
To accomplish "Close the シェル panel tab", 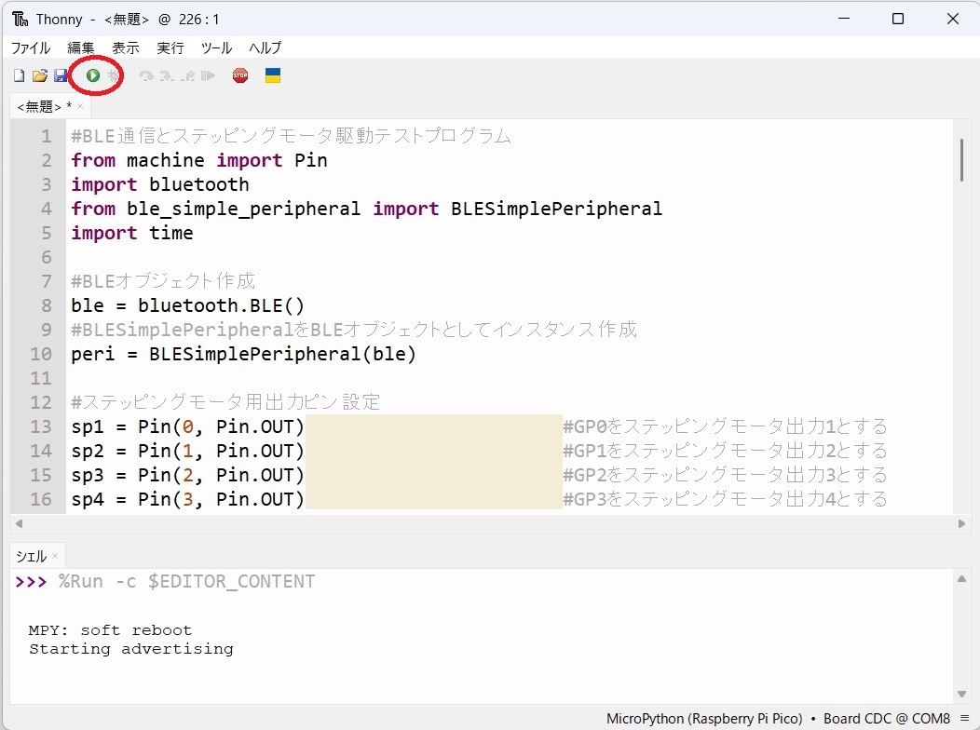I will pyautogui.click(x=55, y=556).
